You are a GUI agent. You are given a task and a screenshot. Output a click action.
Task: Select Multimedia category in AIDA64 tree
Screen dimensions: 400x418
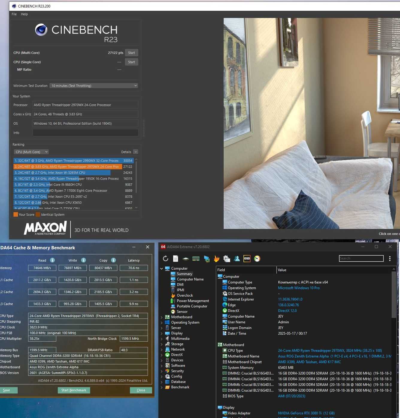180,339
